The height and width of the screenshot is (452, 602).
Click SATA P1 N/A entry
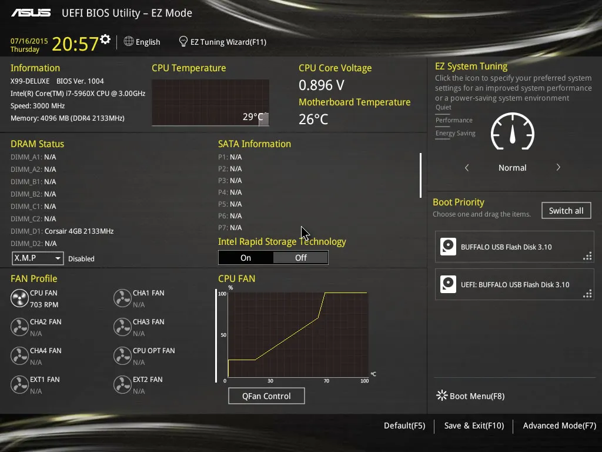coord(230,157)
